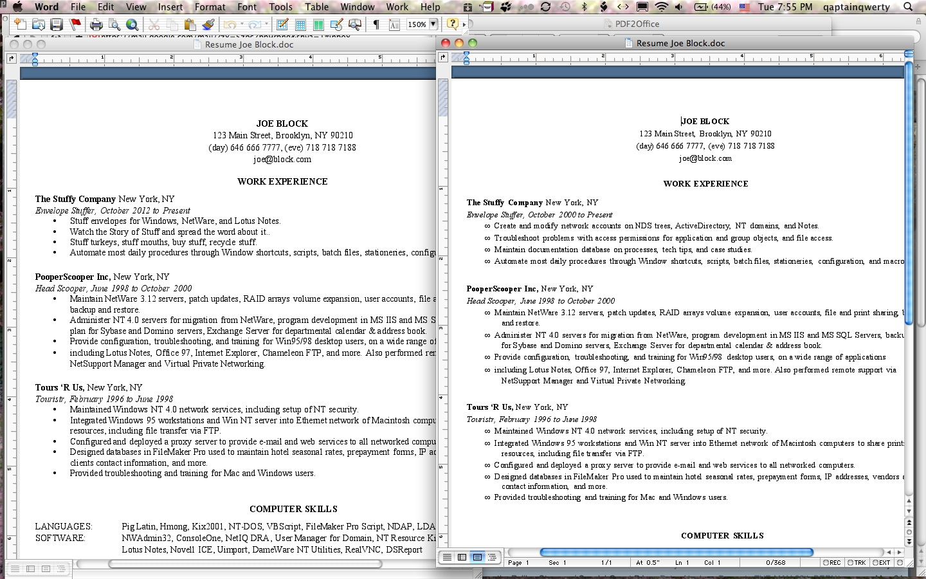Select the Format Painter brush icon
The width and height of the screenshot is (926, 579).
tap(208, 24)
